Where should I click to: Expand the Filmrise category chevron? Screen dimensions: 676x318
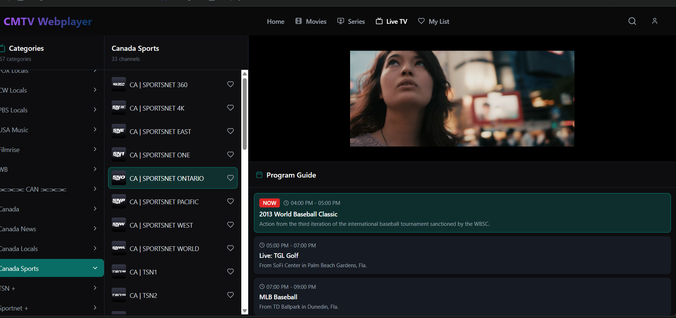point(95,149)
